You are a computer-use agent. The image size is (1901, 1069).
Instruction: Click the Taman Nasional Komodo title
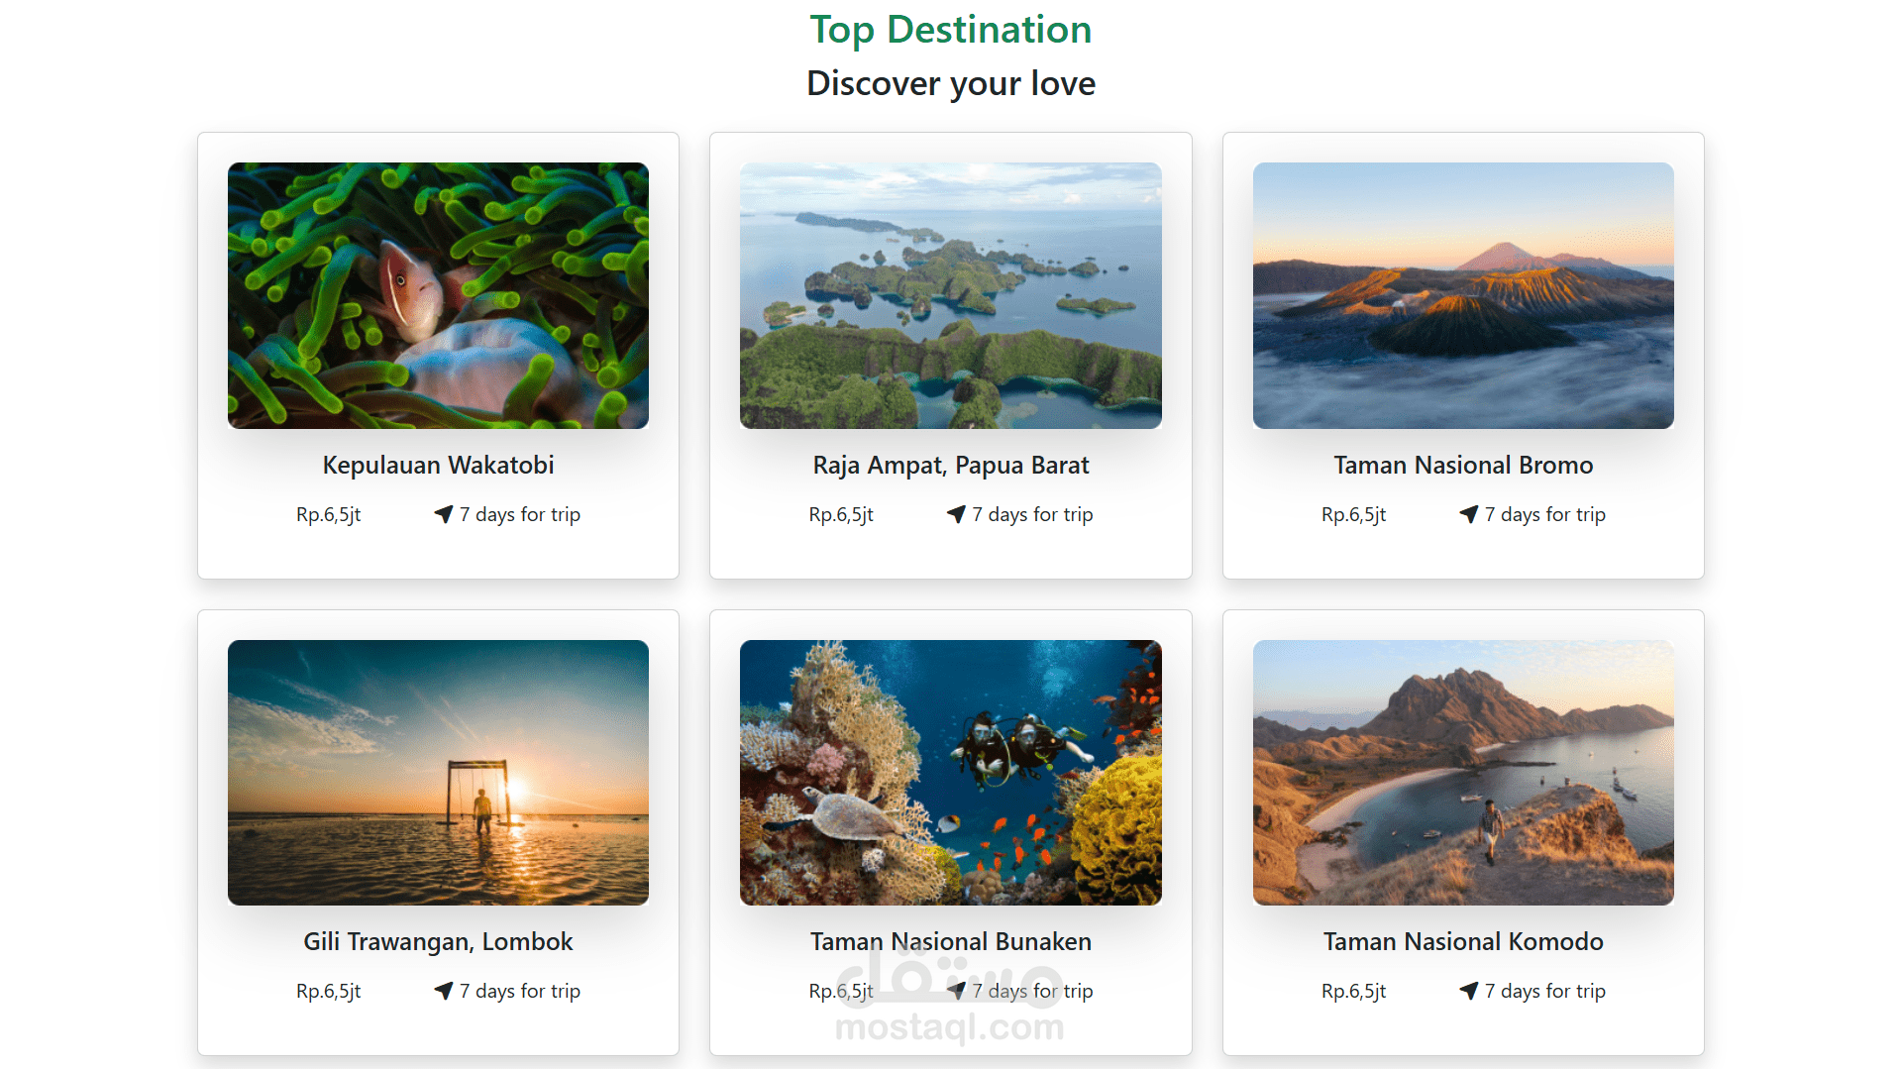pos(1463,941)
